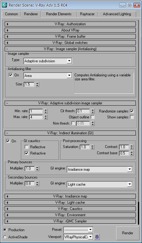The height and width of the screenshot is (243, 142).
Task: Expand the About VRay rollout
Action: click(70, 30)
